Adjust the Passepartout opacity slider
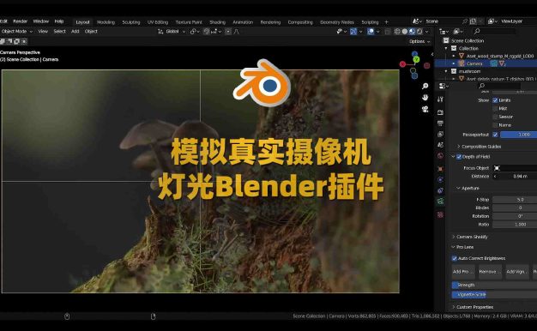The image size is (537, 331). pos(518,135)
